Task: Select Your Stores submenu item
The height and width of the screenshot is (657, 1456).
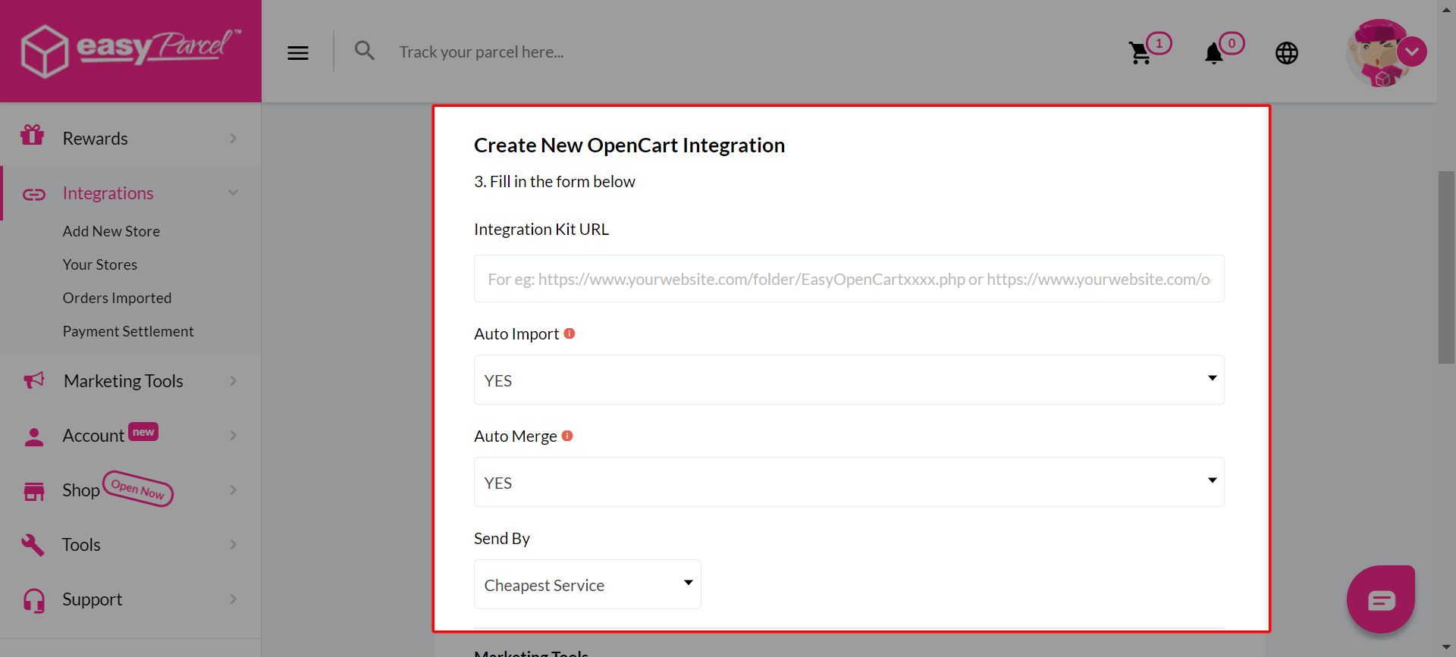Action: pyautogui.click(x=100, y=264)
